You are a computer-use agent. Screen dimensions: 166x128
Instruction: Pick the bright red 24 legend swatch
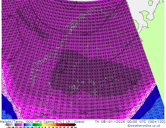click(57, 125)
